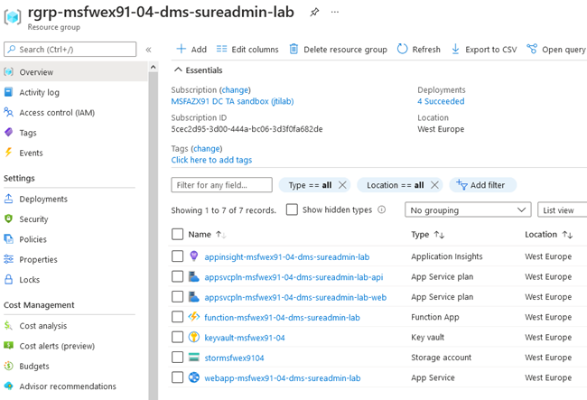Remove the Location == all filter
This screenshot has width=587, height=400.
click(434, 185)
